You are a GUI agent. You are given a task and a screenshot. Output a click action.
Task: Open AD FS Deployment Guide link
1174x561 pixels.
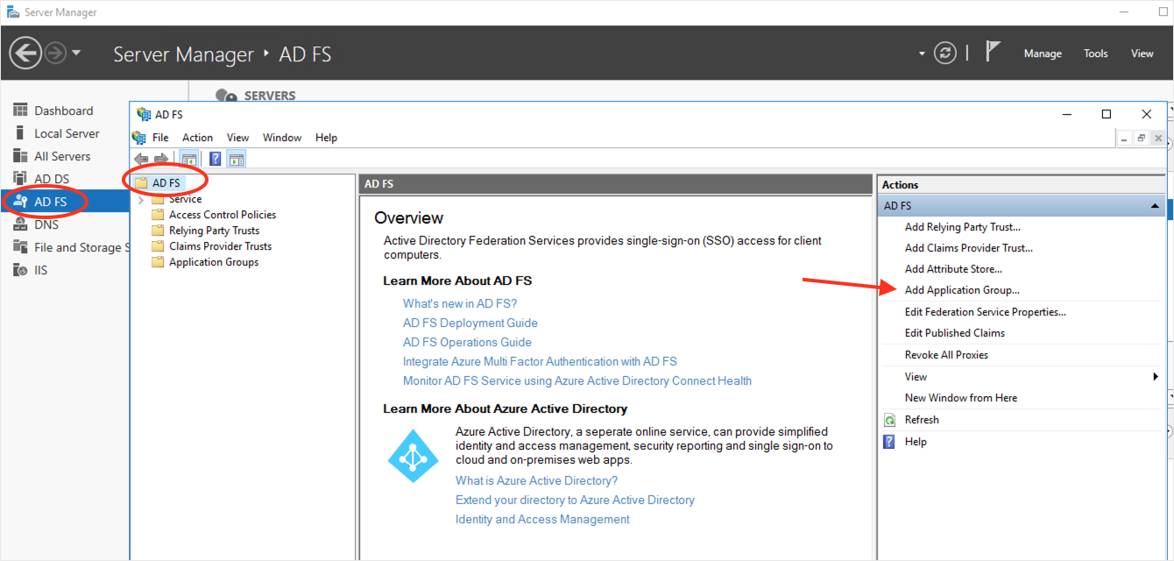pos(470,323)
